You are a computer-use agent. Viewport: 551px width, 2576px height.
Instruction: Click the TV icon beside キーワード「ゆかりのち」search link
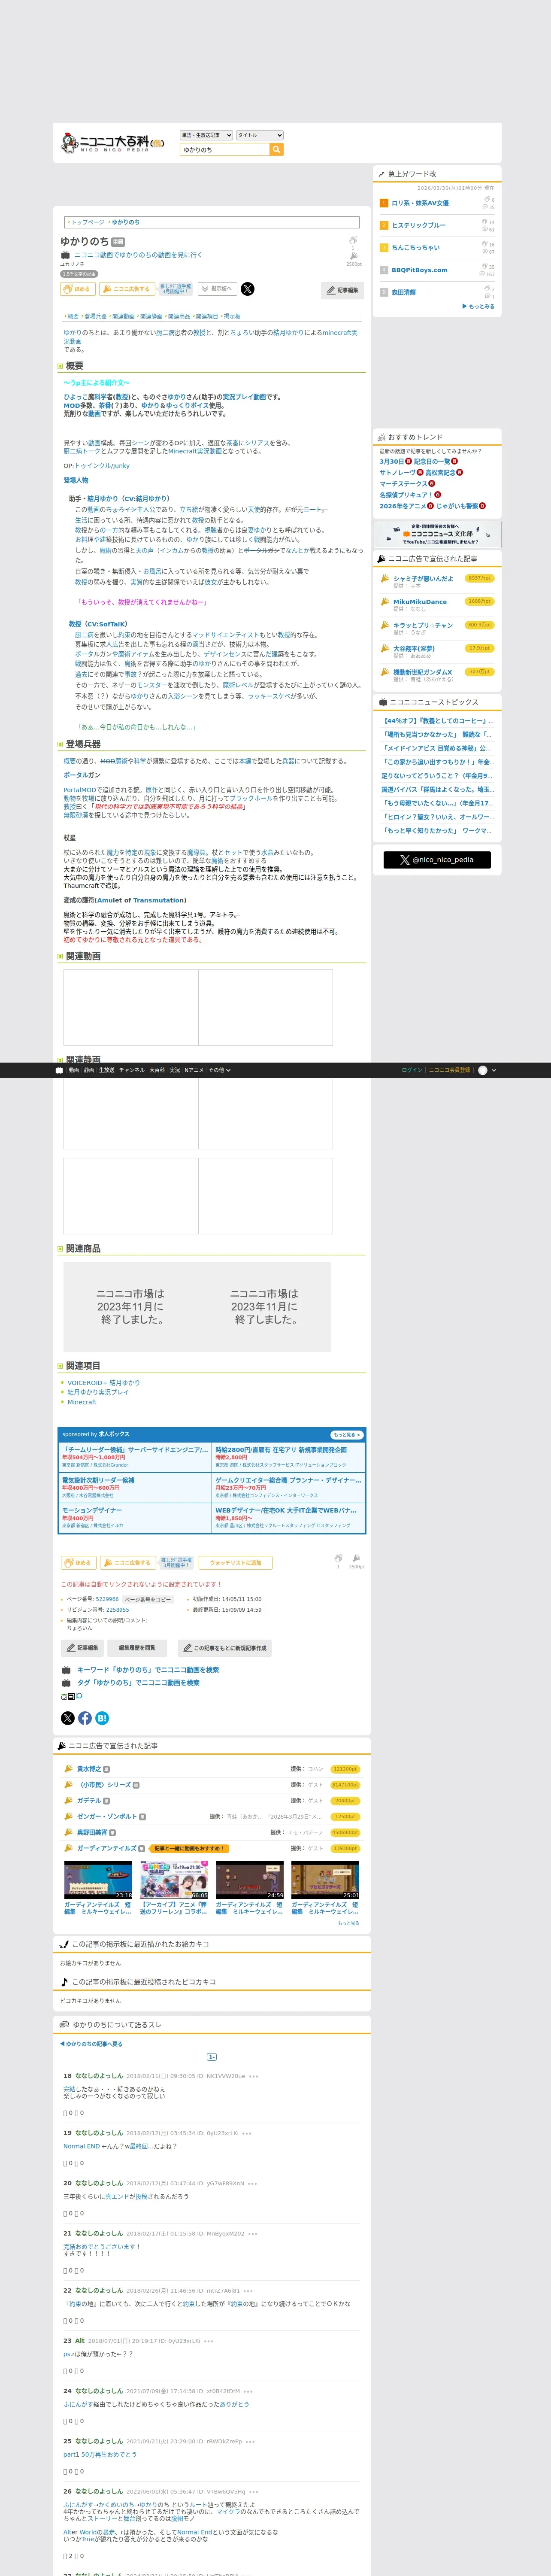tap(66, 1670)
